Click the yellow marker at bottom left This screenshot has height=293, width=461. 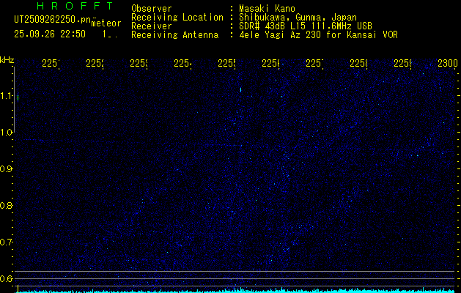click(18, 289)
